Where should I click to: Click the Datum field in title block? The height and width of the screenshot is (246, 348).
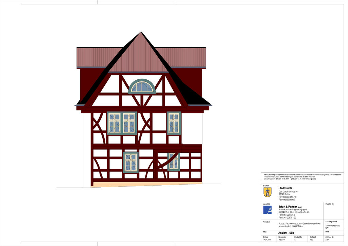click(x=266, y=238)
